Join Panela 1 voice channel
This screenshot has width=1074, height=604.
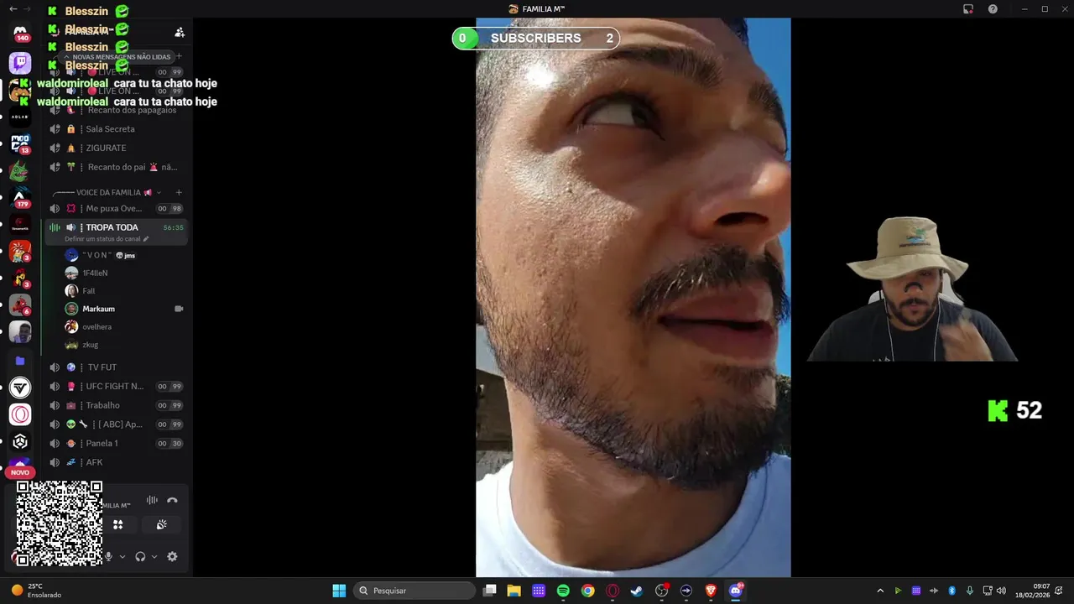(x=117, y=443)
